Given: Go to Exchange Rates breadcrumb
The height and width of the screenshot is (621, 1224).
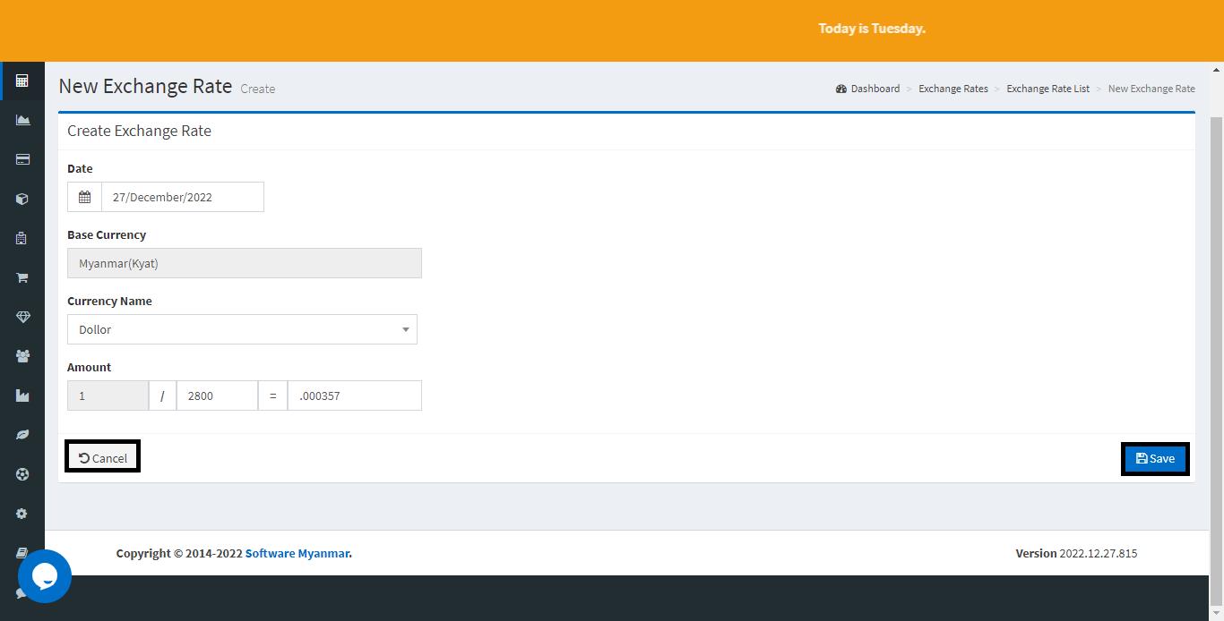Looking at the screenshot, I should pos(952,89).
